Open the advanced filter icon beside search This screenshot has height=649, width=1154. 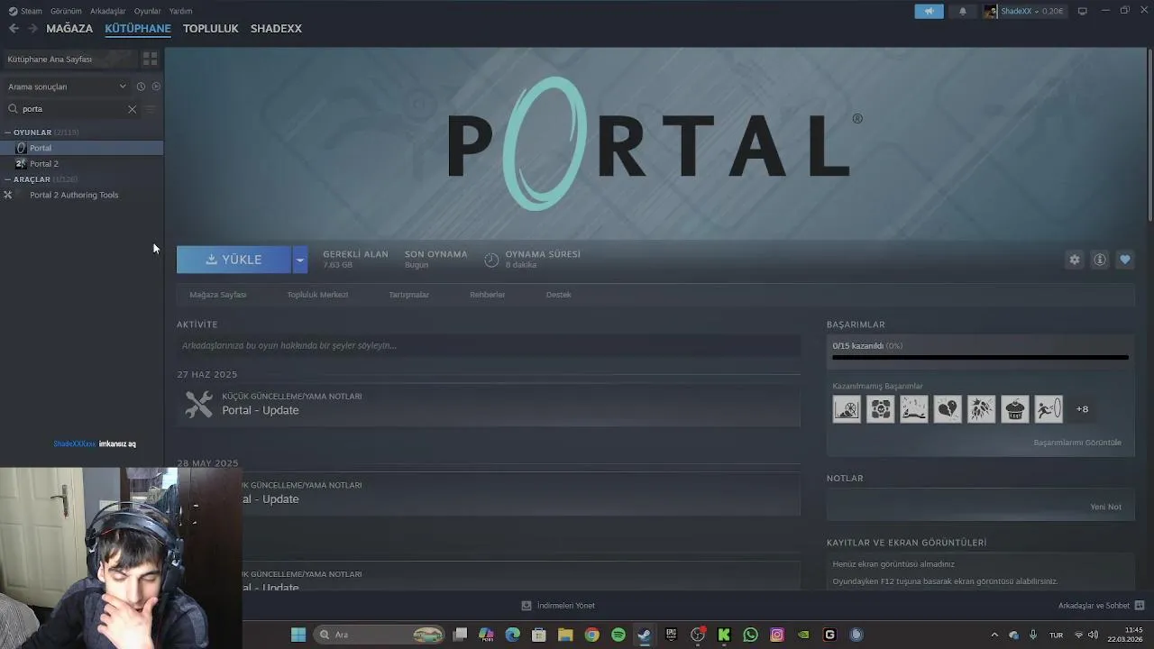pos(151,109)
